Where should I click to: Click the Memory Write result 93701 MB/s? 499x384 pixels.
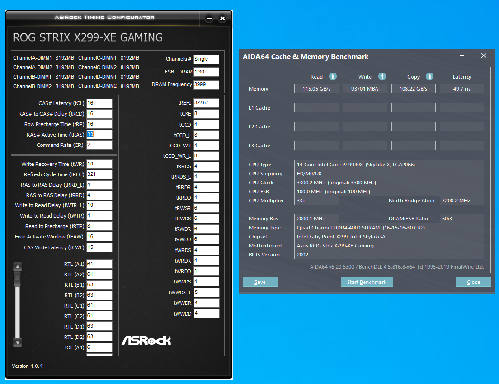point(365,89)
